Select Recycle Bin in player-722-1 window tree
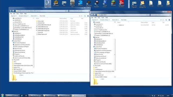This screenshot has width=173, height=97. (97, 66)
